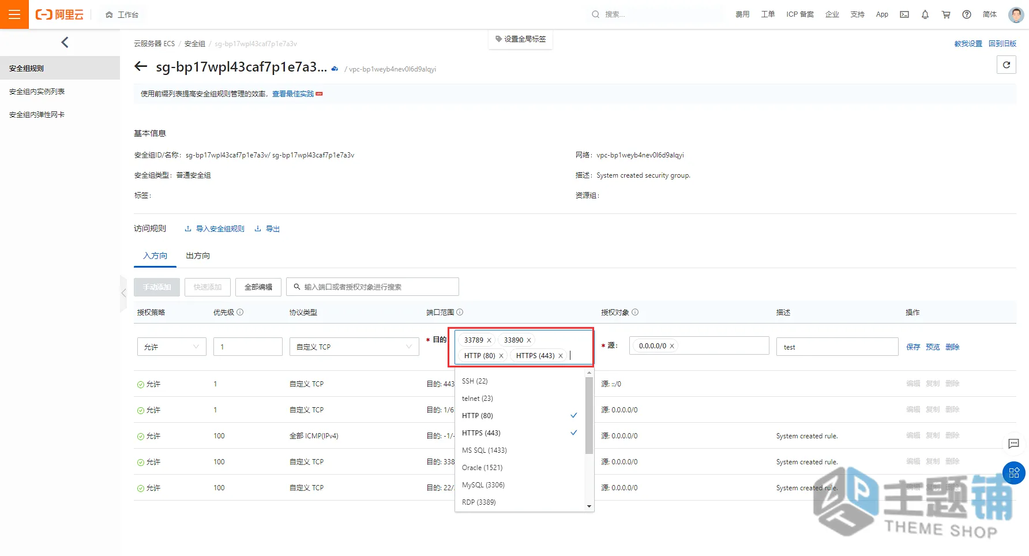Click 导出 export link
This screenshot has height=556, width=1029.
click(x=267, y=229)
